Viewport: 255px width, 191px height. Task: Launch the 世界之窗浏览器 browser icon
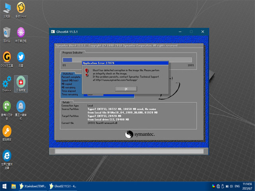click(x=7, y=160)
